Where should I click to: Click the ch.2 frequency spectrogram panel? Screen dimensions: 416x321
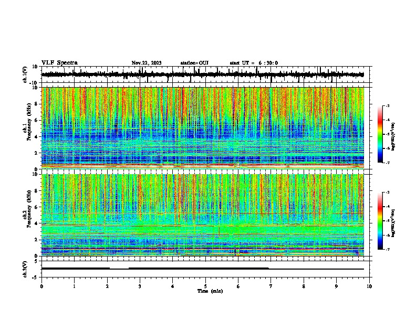coord(206,215)
